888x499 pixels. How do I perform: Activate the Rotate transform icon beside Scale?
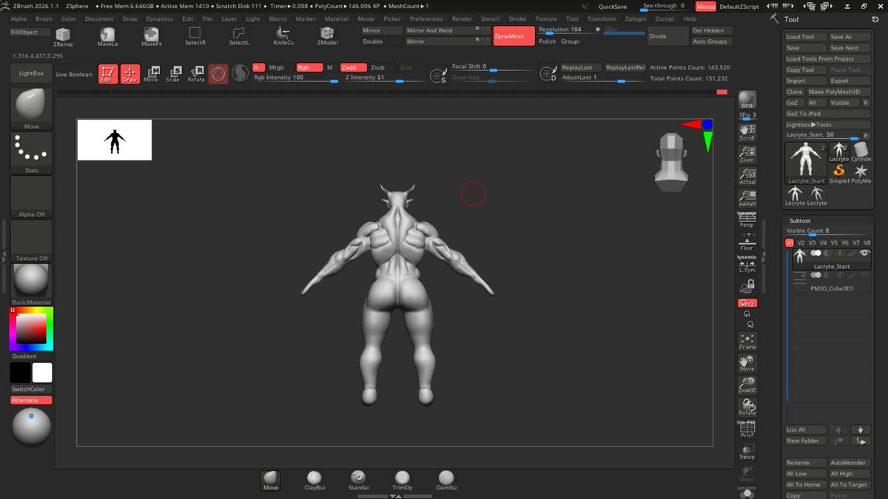pos(195,74)
